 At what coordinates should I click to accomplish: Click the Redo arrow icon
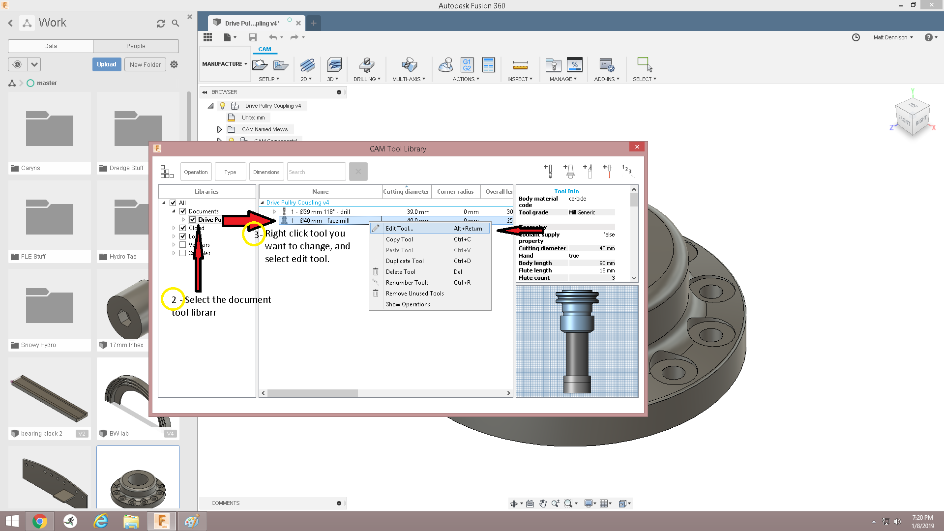pos(294,37)
